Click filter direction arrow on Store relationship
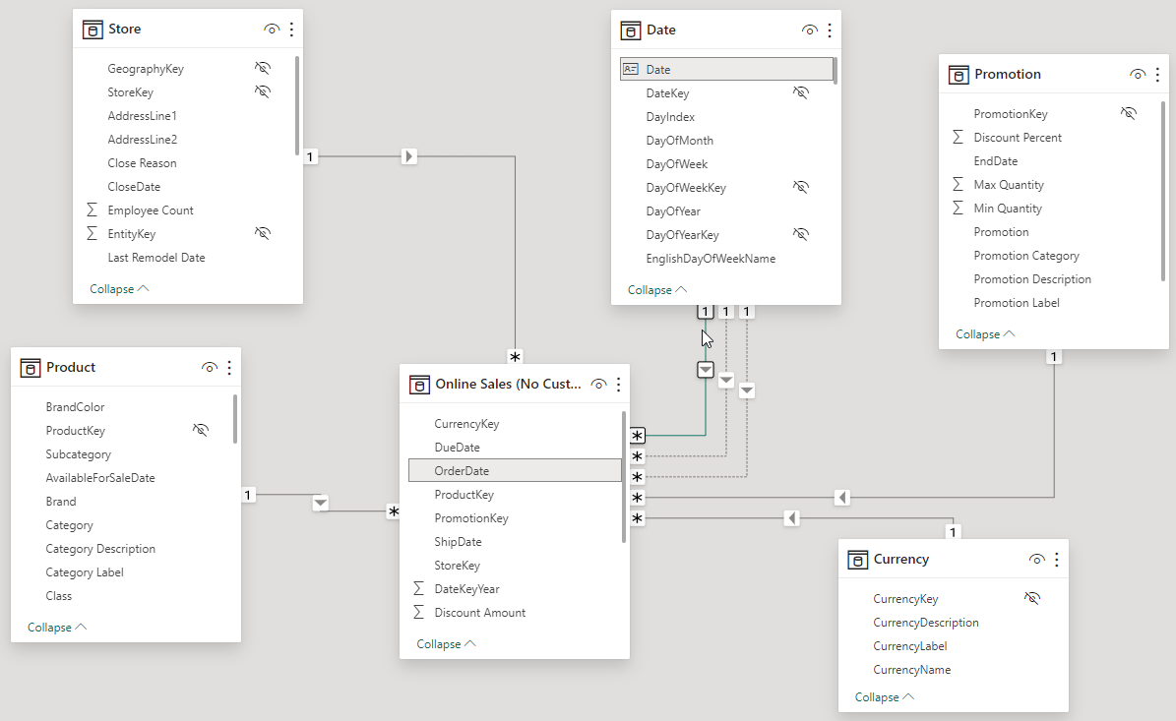Viewport: 1176px width, 721px height. (x=409, y=156)
